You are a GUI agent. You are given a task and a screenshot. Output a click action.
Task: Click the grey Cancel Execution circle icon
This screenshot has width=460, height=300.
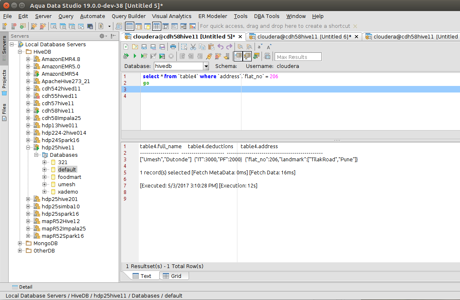point(171,56)
